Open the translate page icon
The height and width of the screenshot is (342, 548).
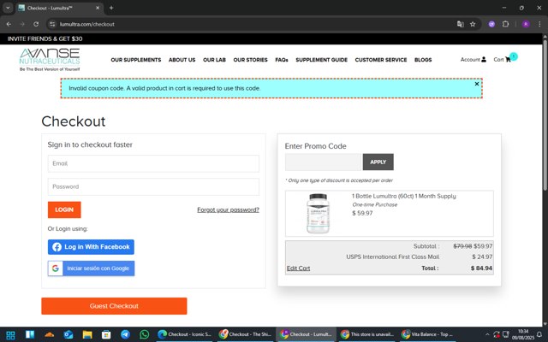(x=461, y=24)
